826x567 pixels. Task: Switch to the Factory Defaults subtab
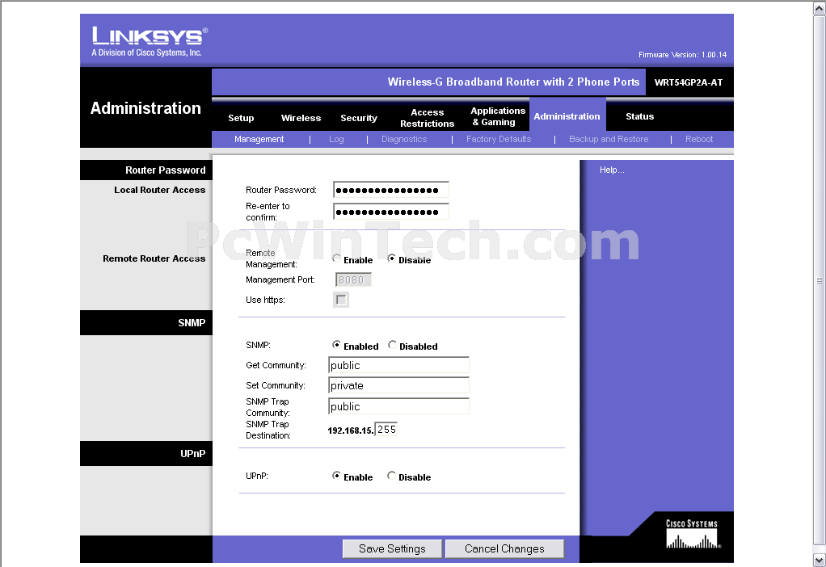pyautogui.click(x=499, y=139)
